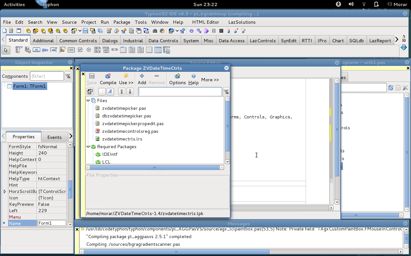Expand the HorzScrollBar property
This screenshot has height=256, width=411.
[4, 191]
